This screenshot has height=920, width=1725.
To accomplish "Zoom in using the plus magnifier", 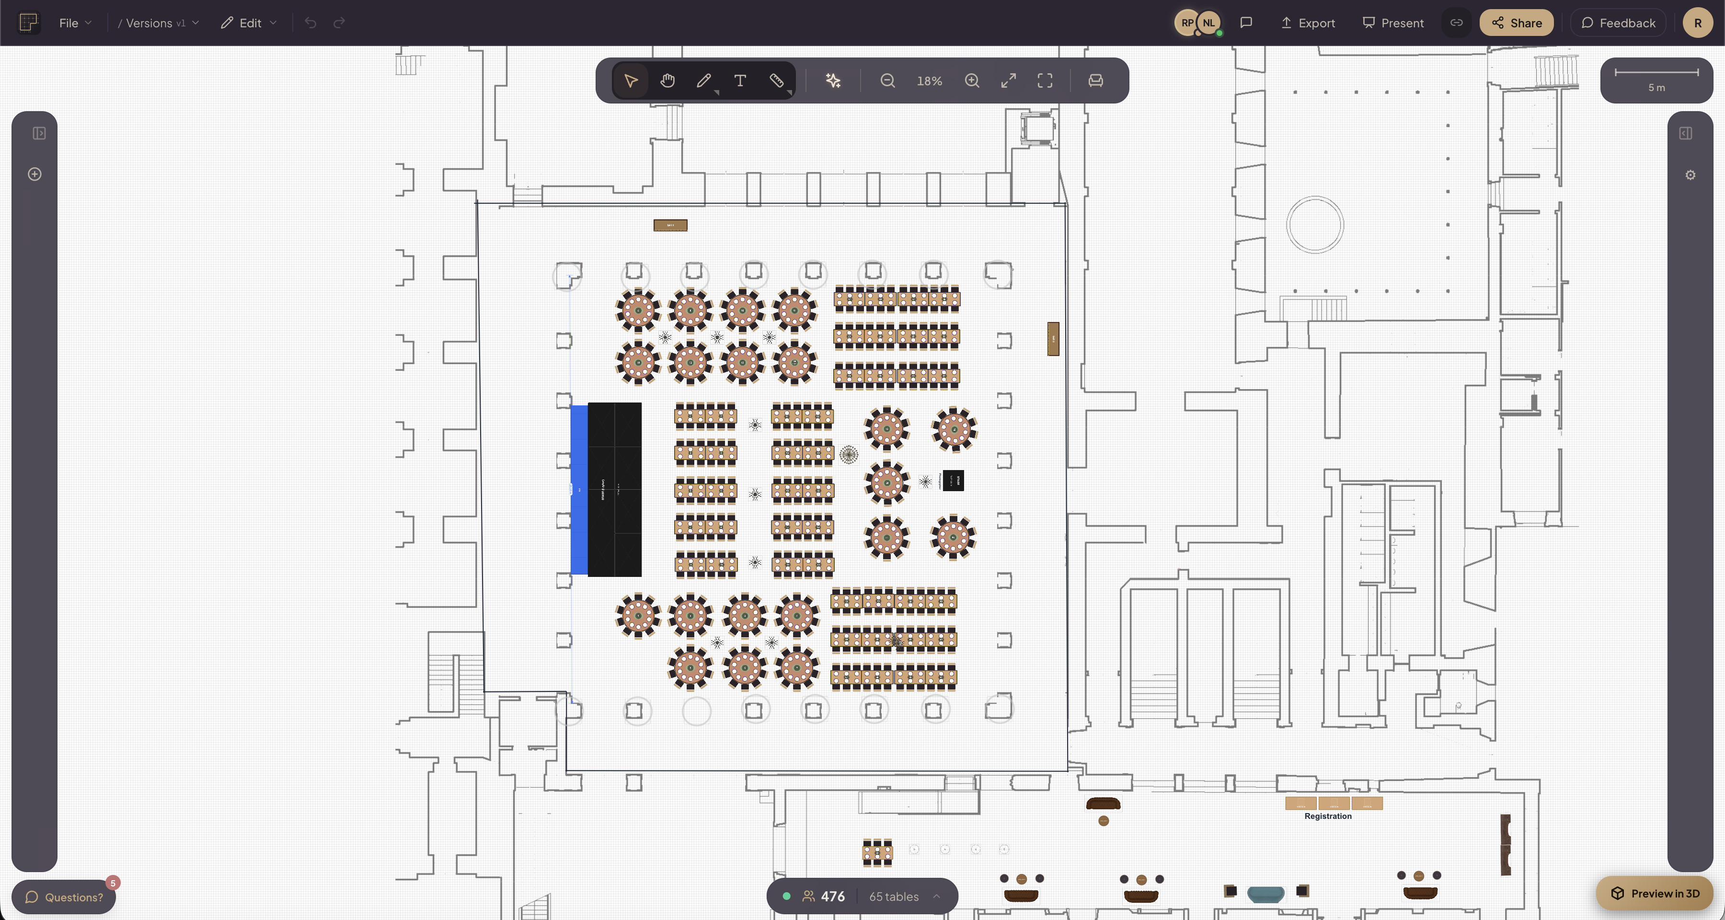I will [972, 80].
